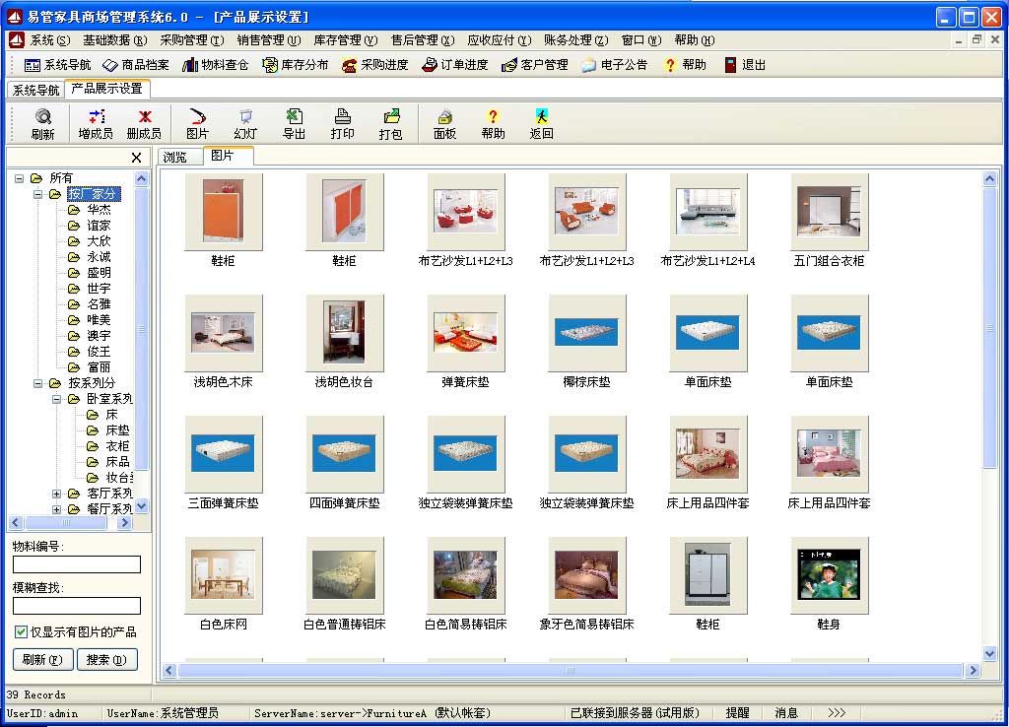Click the 打印 print icon
Screen dimensions: 1009x727
342,123
